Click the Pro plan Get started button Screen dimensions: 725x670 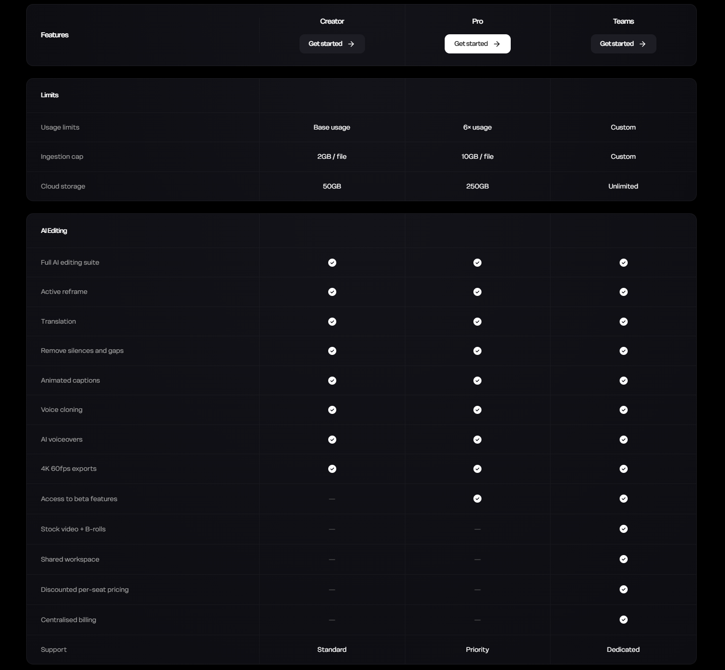point(477,44)
